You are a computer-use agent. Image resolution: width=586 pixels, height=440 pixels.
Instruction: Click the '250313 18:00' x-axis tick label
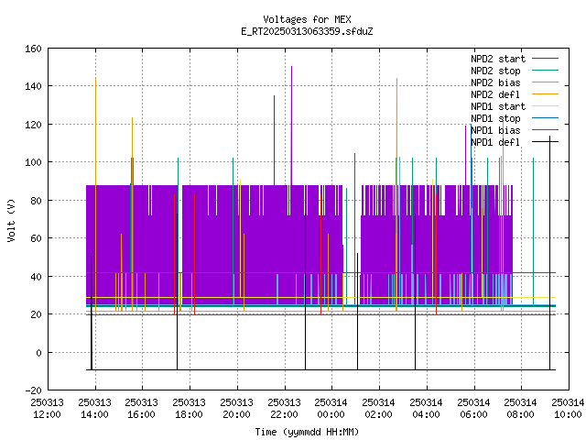[190, 409]
